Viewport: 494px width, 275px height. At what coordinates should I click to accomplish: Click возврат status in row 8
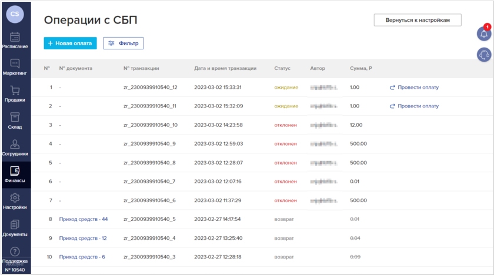pyautogui.click(x=284, y=219)
